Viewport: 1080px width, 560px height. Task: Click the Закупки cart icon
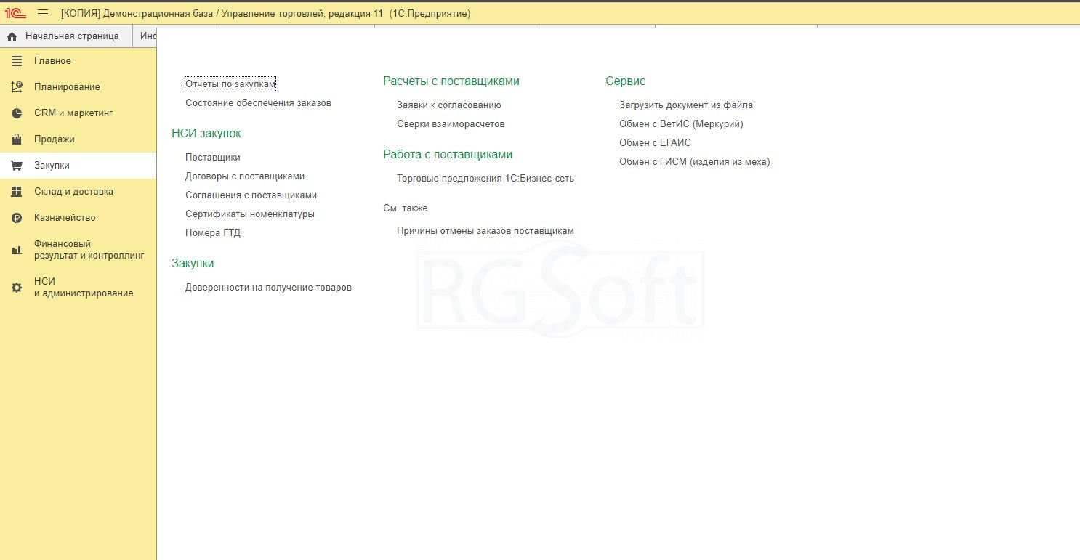[17, 166]
